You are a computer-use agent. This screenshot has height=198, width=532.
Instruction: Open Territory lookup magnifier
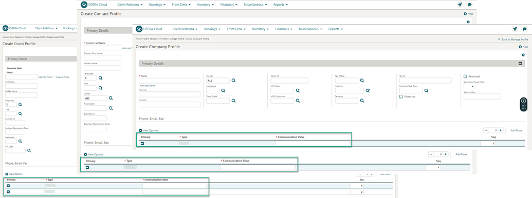(362, 101)
